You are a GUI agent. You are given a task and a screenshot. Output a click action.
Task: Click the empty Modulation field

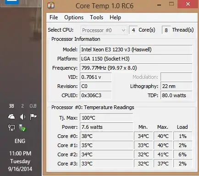pyautogui.click(x=176, y=77)
